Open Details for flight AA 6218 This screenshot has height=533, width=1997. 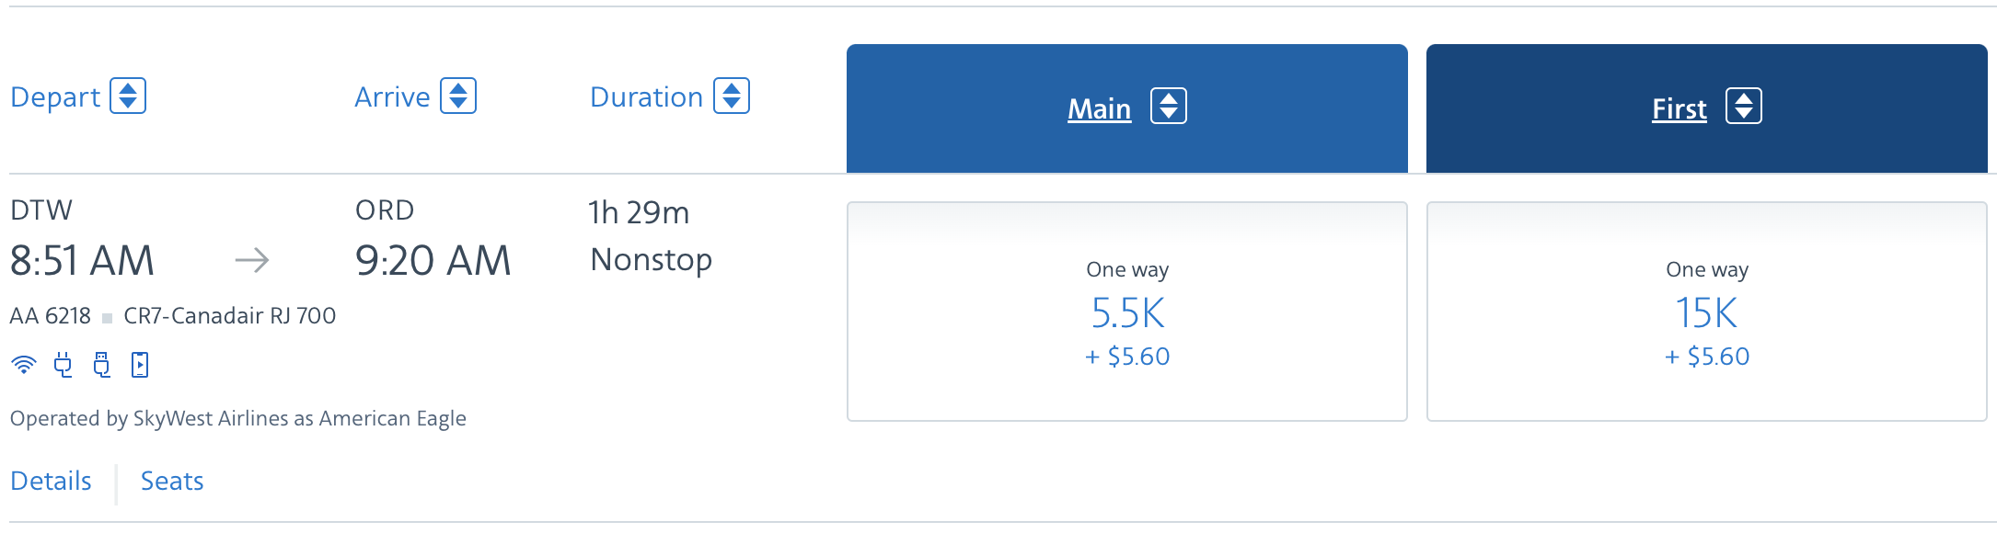coord(52,481)
